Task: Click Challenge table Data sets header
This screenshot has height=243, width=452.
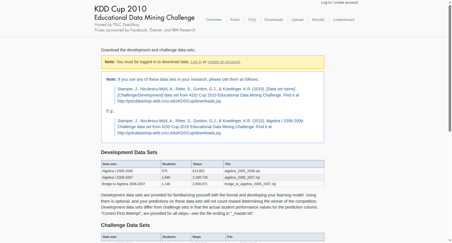Action: coord(131,237)
